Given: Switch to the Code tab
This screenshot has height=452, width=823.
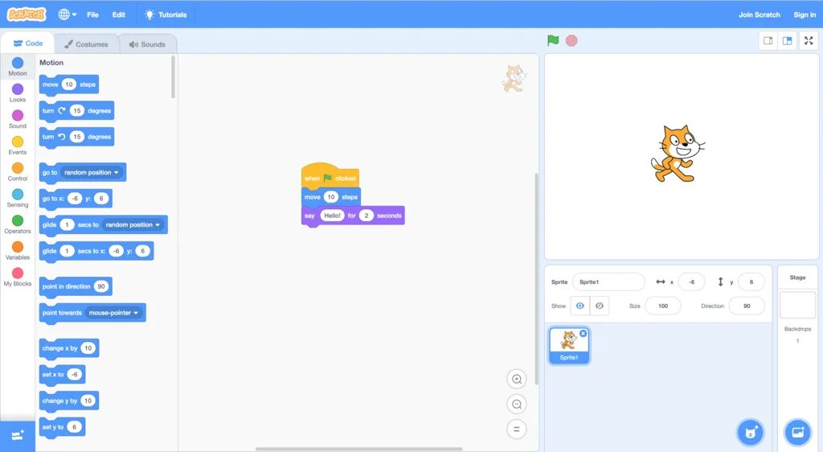Looking at the screenshot, I should [x=28, y=43].
